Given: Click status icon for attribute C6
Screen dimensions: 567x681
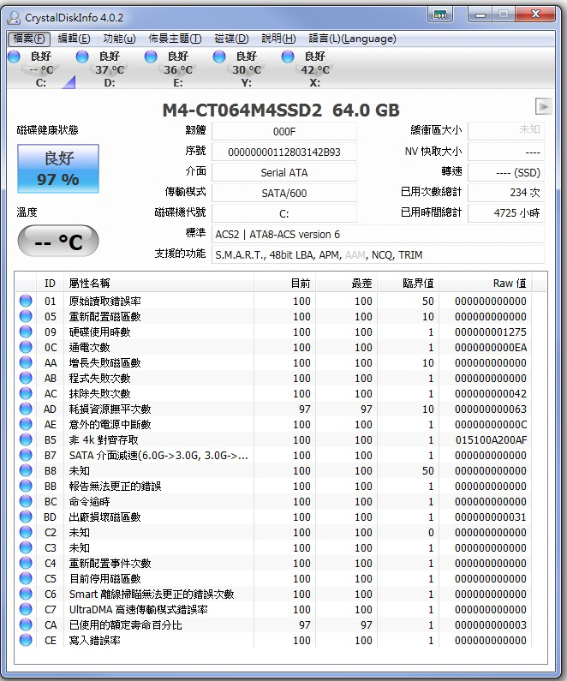Looking at the screenshot, I should click(26, 594).
